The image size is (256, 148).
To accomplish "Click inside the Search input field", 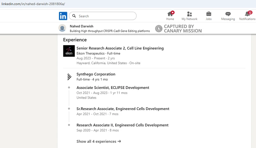I will (x=106, y=16).
